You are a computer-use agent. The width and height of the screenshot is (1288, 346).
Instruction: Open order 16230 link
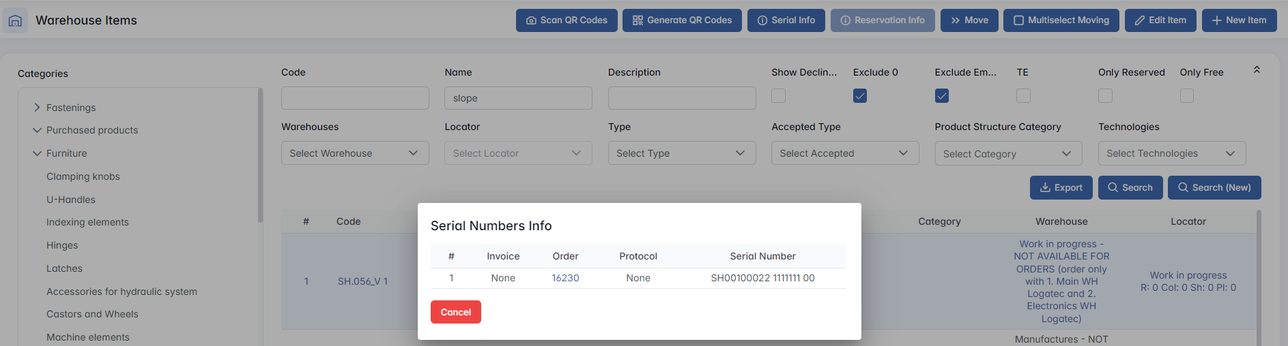click(565, 278)
